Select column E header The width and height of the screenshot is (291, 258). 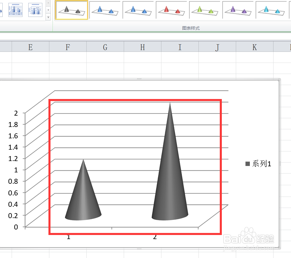[30, 47]
